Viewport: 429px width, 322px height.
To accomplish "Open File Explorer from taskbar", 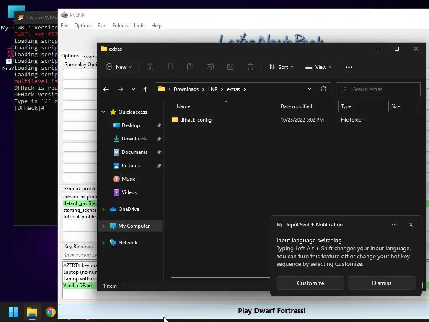I will coord(32,312).
